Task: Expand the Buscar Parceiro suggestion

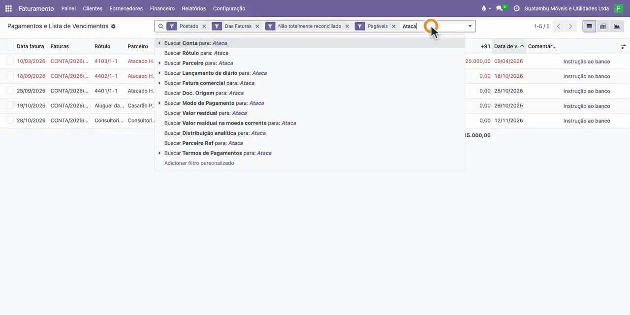Action: [x=159, y=63]
